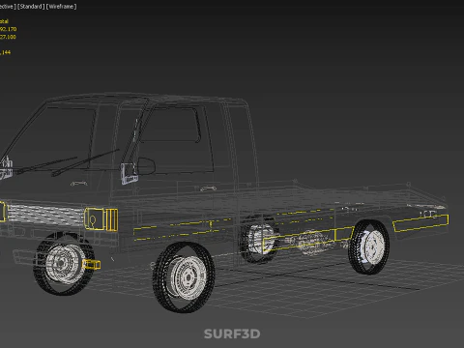Viewport: 464px width, 348px height.
Task: Click the statistics value ending 27.100
Action: click(8, 37)
